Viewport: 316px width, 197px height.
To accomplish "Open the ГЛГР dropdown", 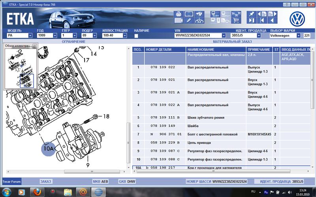I will click(75, 35).
